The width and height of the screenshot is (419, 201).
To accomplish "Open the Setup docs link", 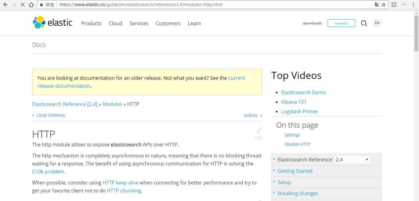I will coord(284,182).
